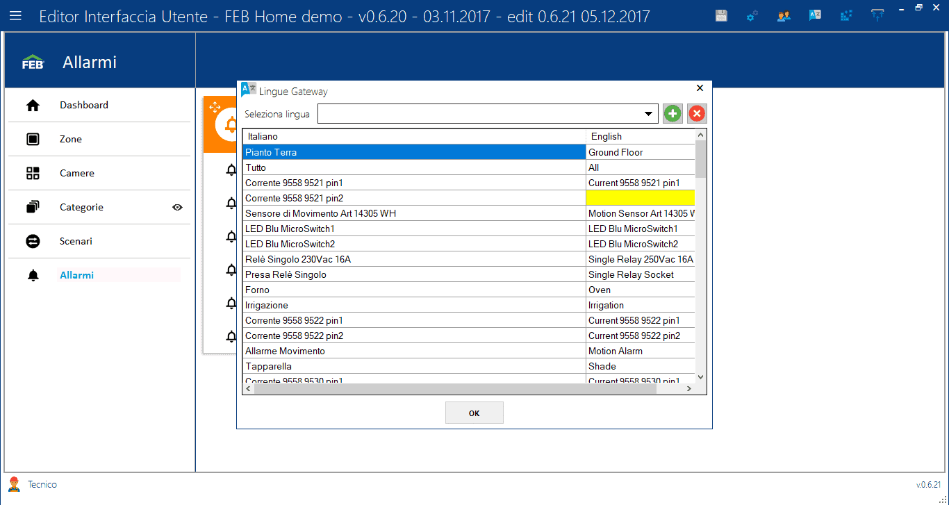Toggle the eye icon next to Categorie
This screenshot has width=949, height=505.
pos(177,207)
